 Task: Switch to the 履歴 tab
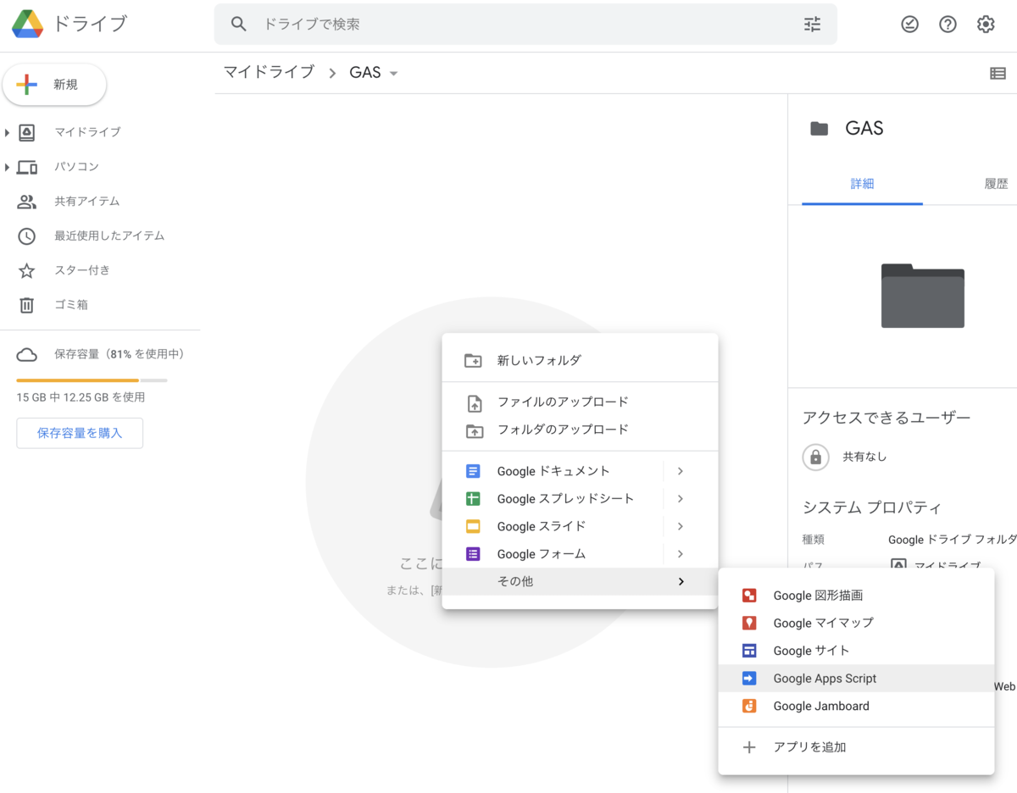tap(996, 184)
